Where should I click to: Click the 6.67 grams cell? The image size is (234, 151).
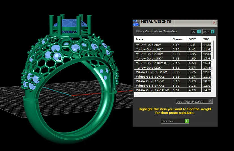[x=179, y=90]
